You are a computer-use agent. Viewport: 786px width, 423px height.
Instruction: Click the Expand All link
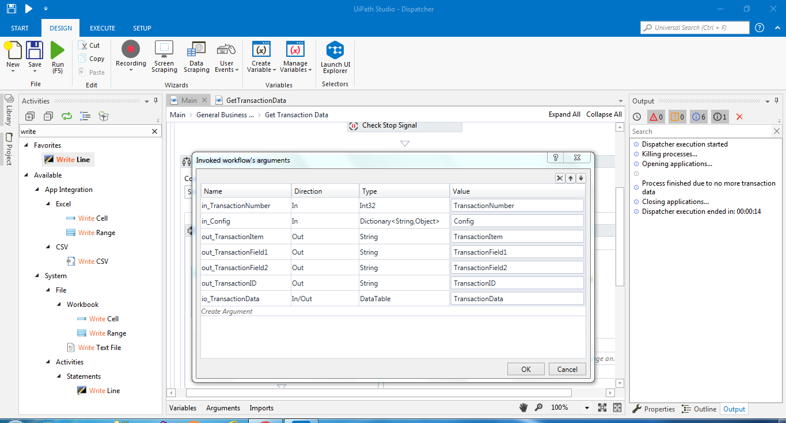(x=564, y=114)
